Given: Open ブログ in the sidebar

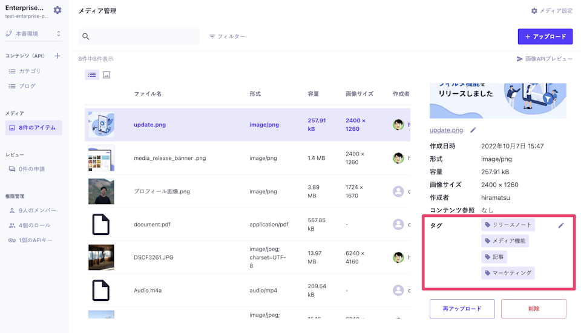Looking at the screenshot, I should [27, 86].
